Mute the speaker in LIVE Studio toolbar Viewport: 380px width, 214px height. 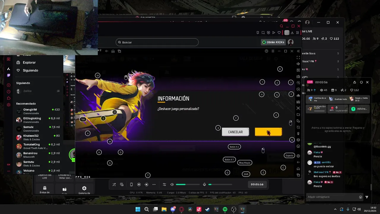pyautogui.click(x=172, y=185)
